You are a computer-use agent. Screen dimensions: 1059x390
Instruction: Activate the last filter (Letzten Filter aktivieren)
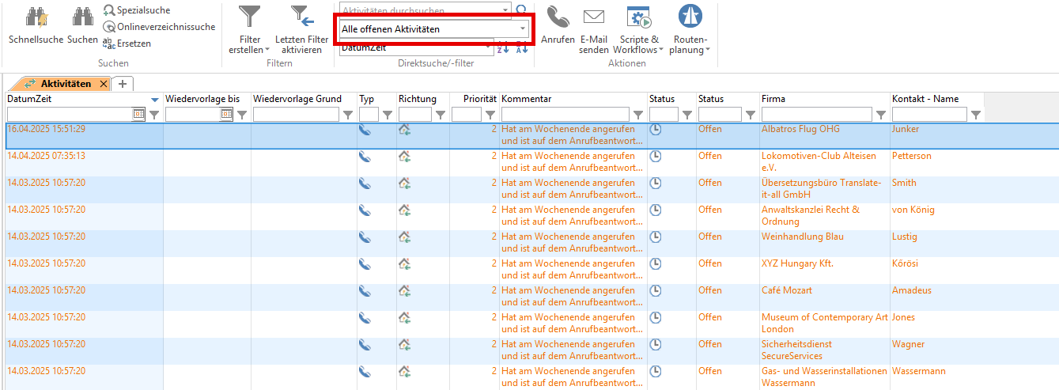pyautogui.click(x=301, y=17)
